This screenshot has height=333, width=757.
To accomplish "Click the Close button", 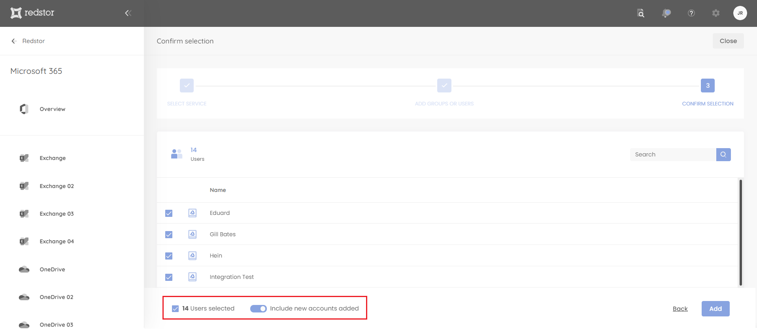I will coord(728,41).
